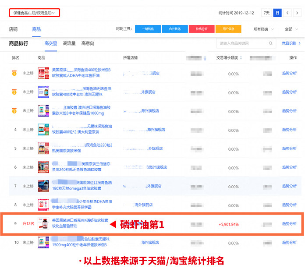Click the rank 3 medal icon
This screenshot has width=305, height=272.
pyautogui.click(x=14, y=111)
